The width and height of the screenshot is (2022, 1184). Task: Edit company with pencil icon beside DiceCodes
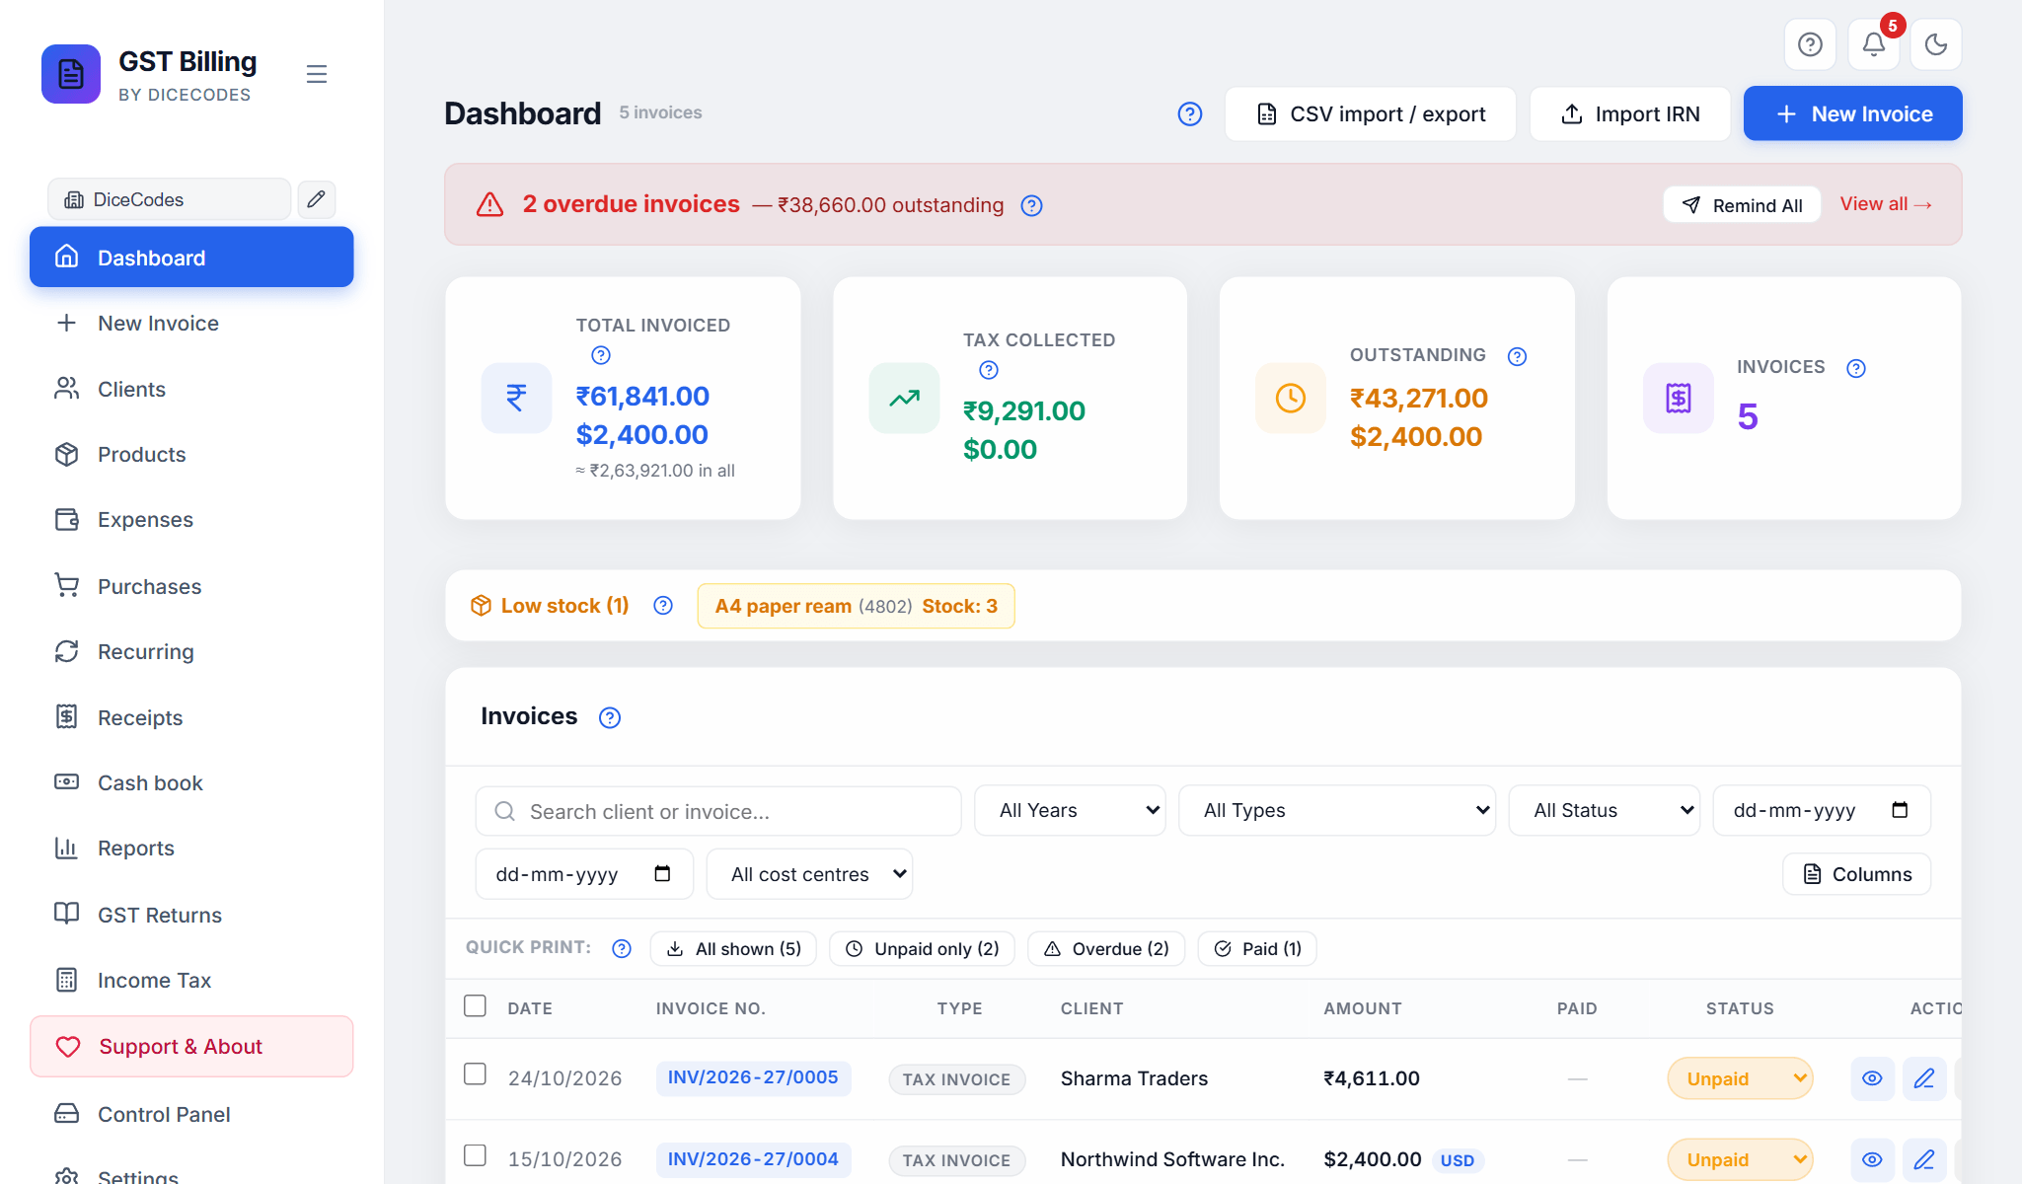316,199
